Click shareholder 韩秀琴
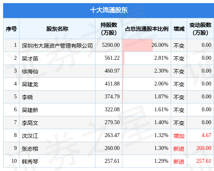 (30, 162)
